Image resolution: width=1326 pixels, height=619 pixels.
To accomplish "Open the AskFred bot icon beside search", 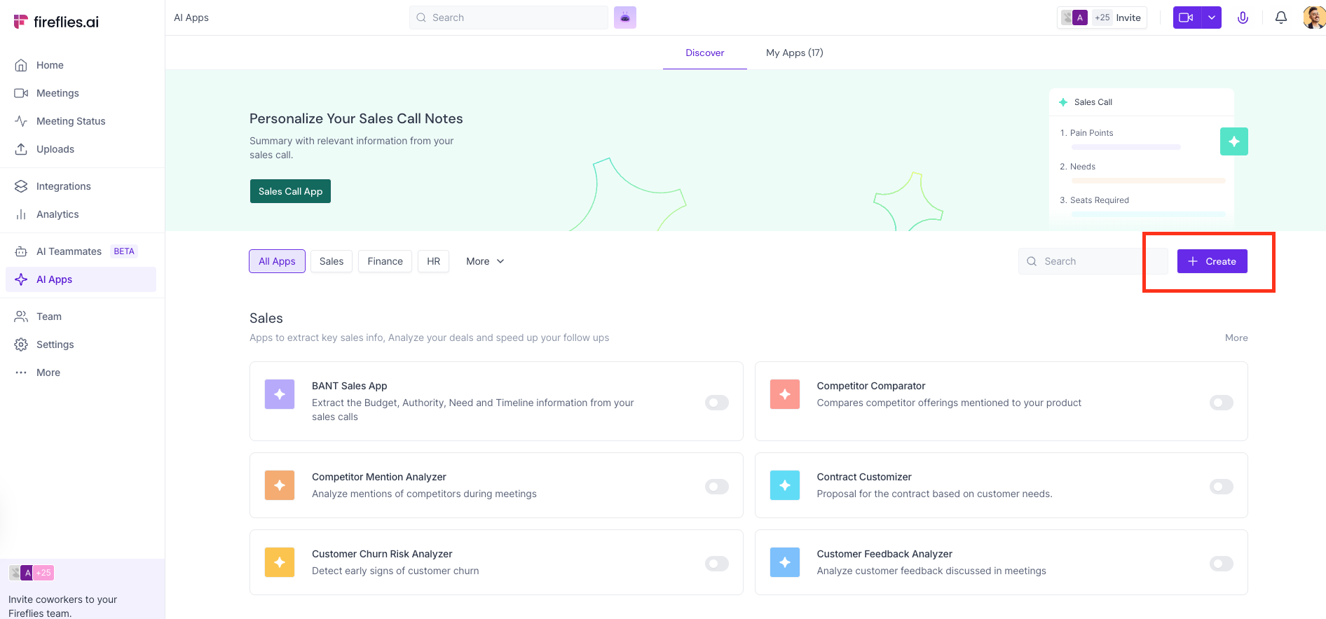I will tap(624, 18).
